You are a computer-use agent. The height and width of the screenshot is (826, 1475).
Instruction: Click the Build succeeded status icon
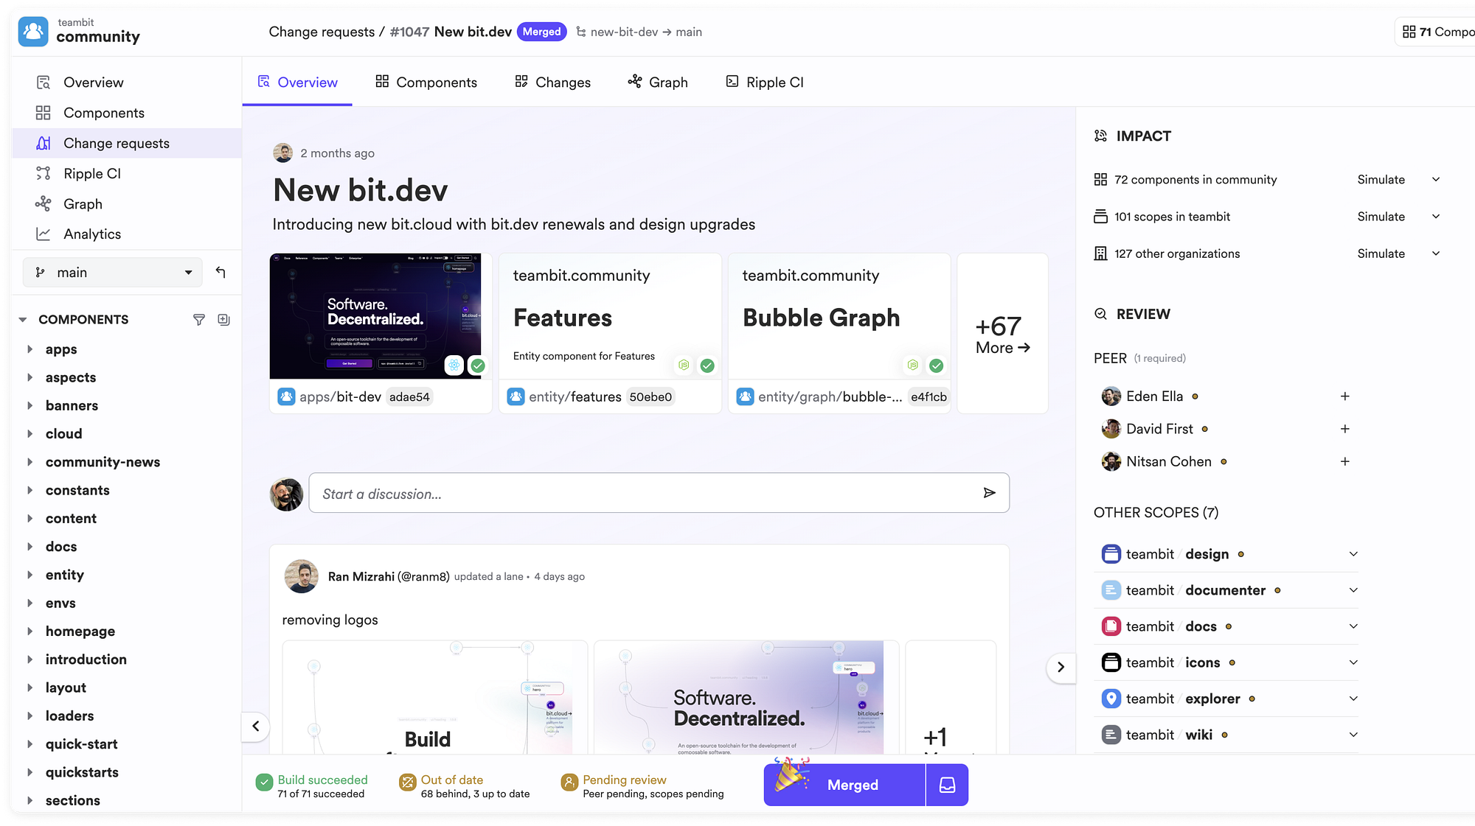(x=264, y=783)
